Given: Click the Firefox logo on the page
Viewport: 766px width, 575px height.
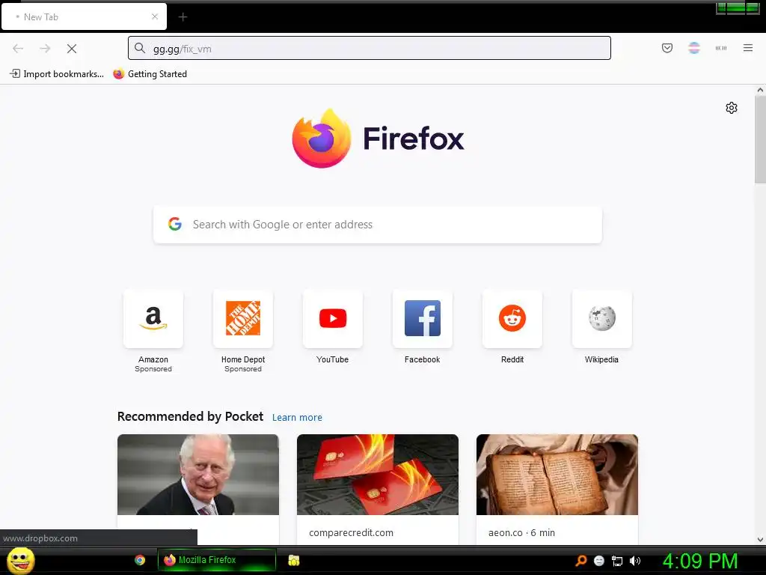Looking at the screenshot, I should (x=378, y=139).
